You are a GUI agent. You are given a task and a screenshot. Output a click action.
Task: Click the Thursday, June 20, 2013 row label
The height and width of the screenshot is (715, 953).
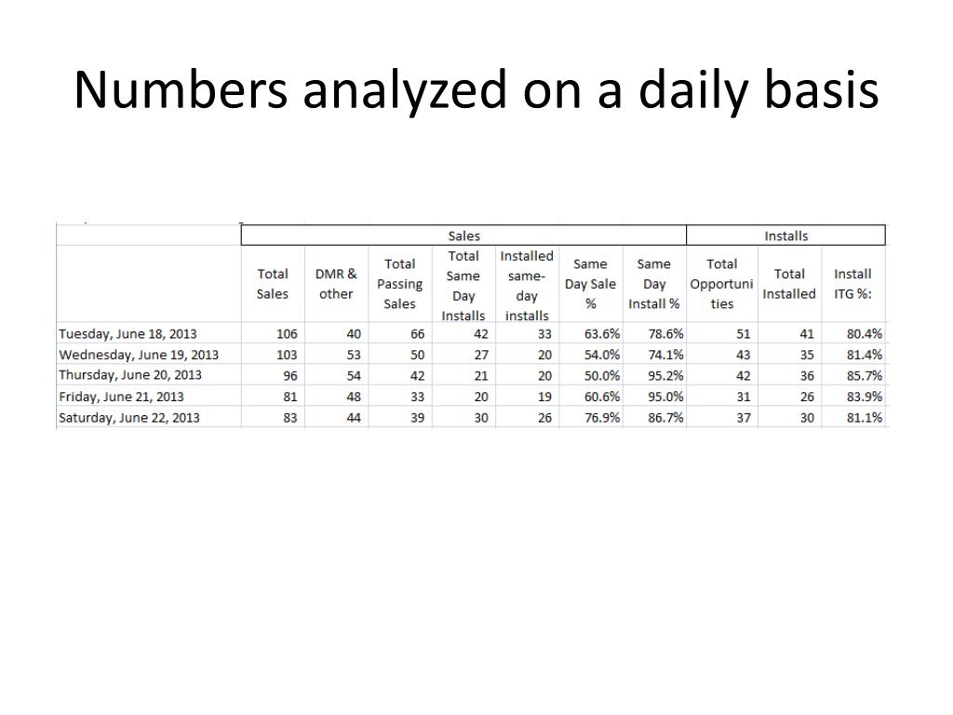tap(130, 375)
